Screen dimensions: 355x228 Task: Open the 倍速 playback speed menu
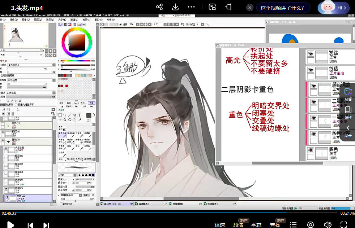(x=220, y=225)
